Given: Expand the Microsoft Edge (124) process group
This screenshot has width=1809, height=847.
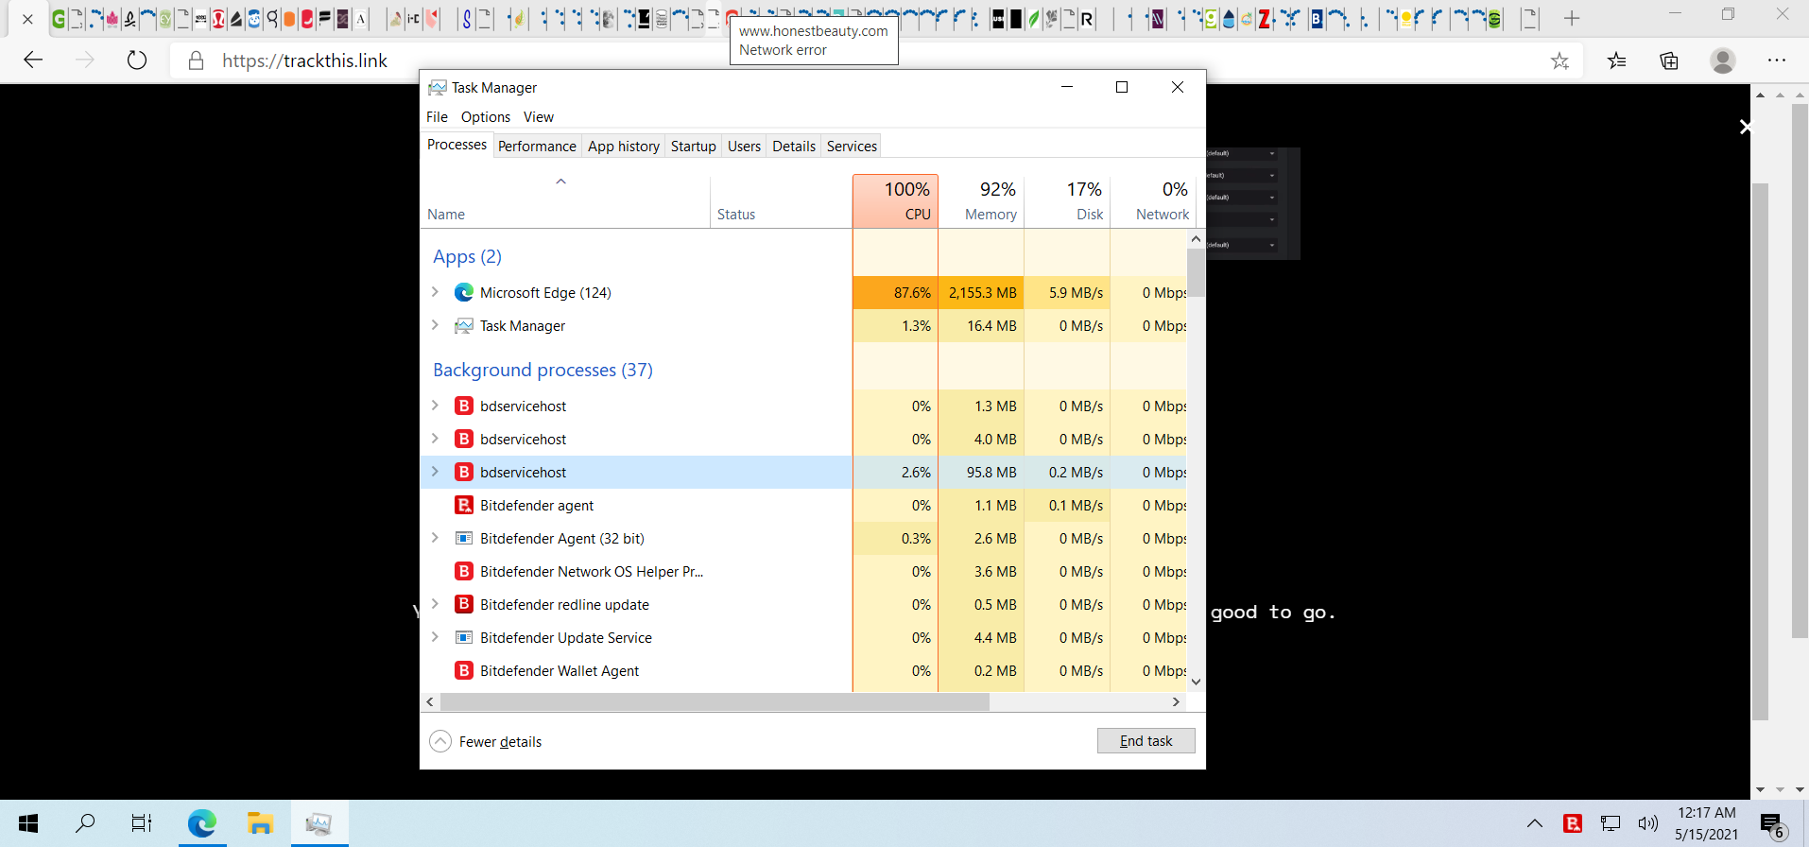Looking at the screenshot, I should tap(435, 292).
